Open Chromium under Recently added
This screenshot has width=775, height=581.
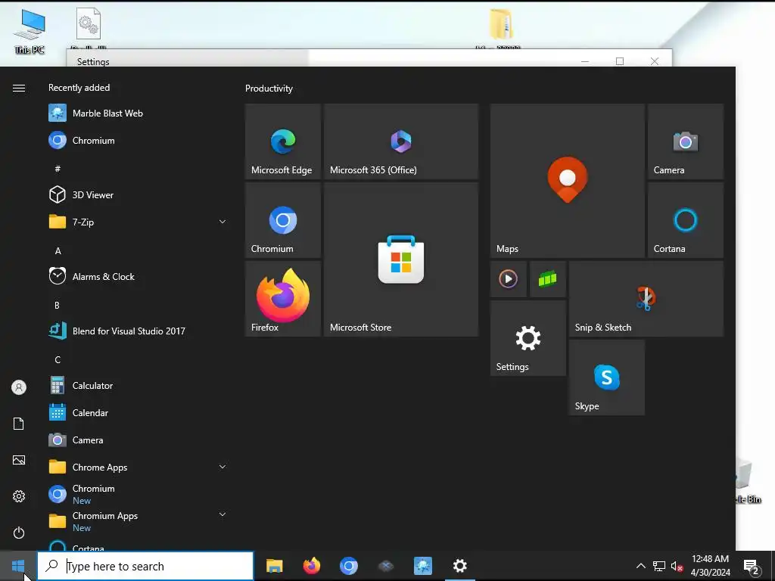point(138,140)
